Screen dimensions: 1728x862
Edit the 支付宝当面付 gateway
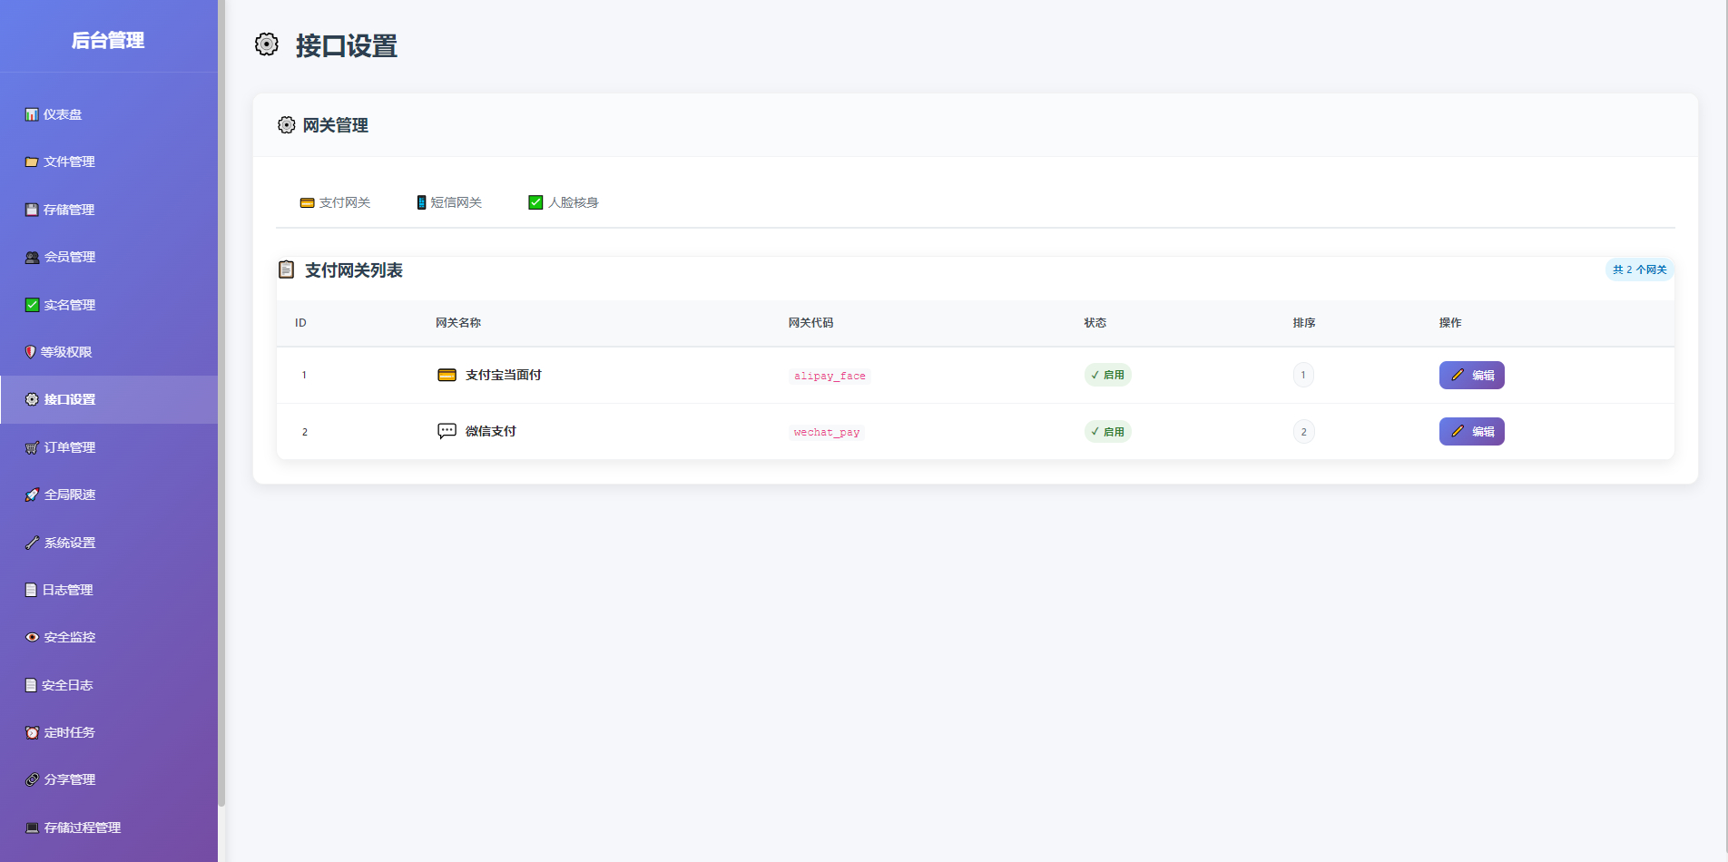point(1471,375)
